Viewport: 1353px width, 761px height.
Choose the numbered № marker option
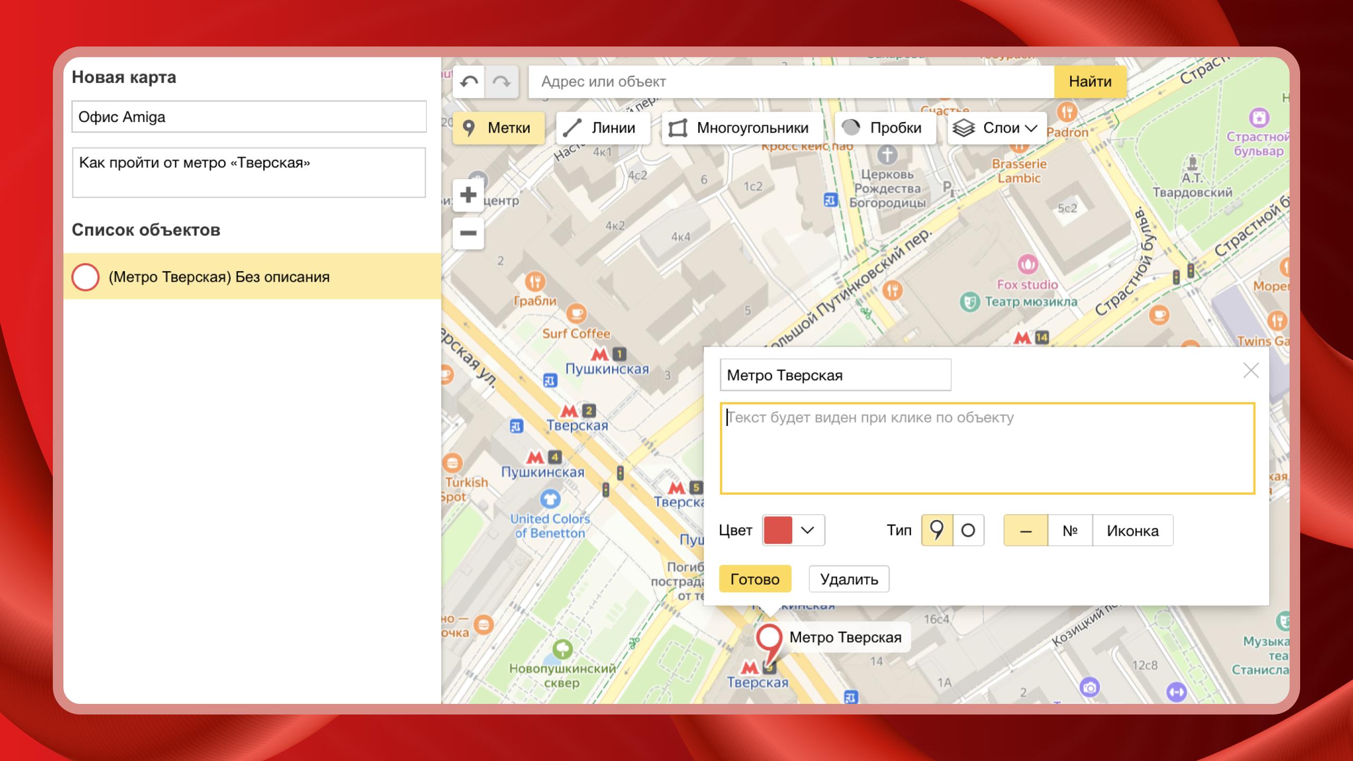click(x=1070, y=531)
